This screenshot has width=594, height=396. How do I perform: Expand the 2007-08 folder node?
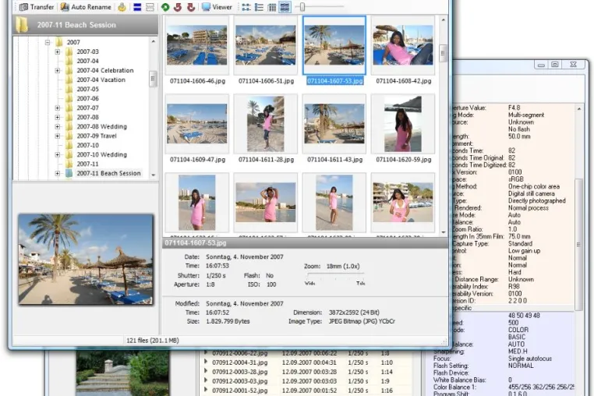tap(58, 117)
